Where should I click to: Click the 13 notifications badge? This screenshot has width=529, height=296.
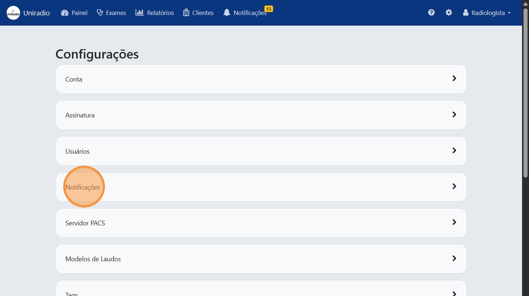click(268, 9)
